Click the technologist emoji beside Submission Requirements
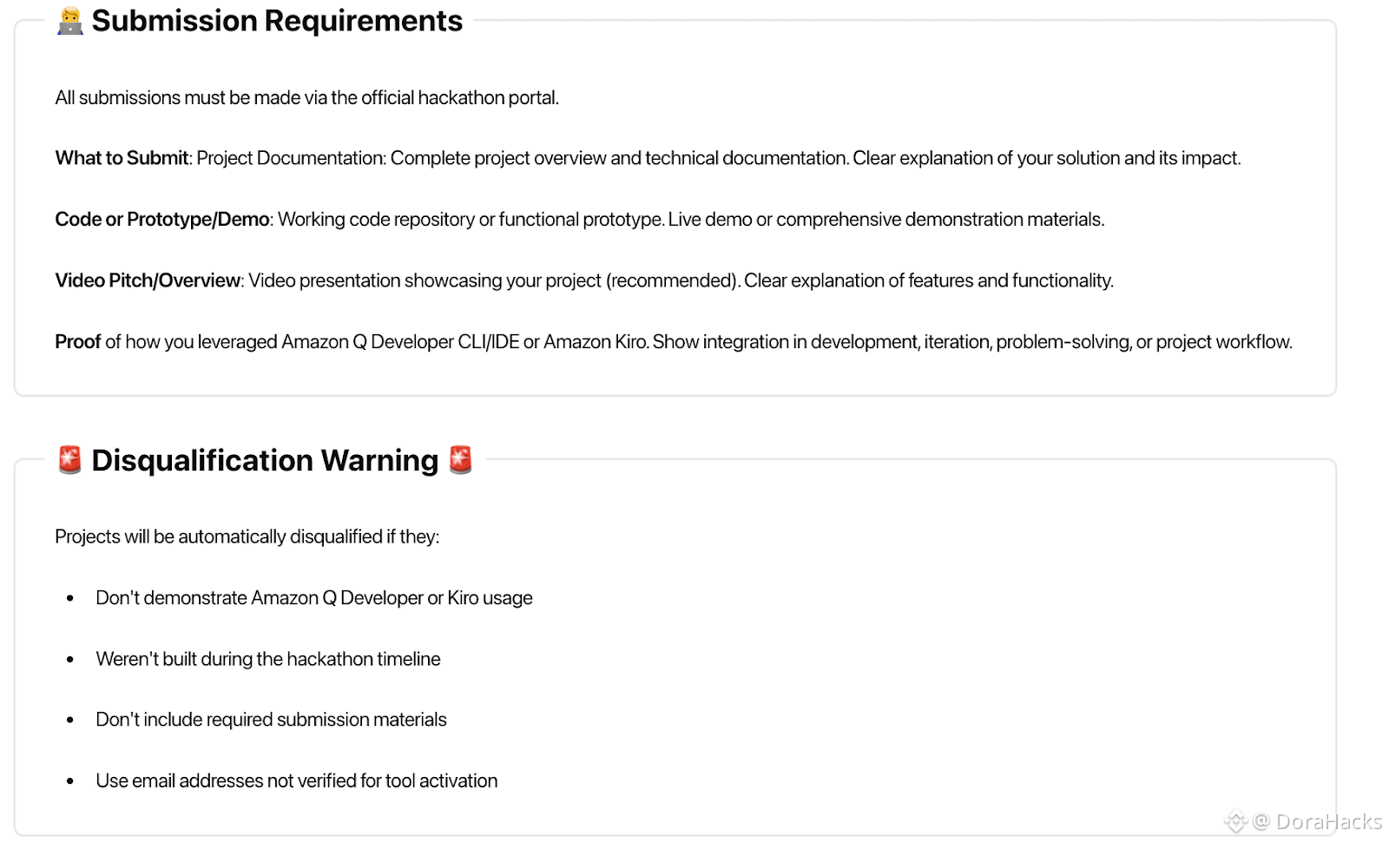Viewport: 1389px width, 843px height. (70, 21)
